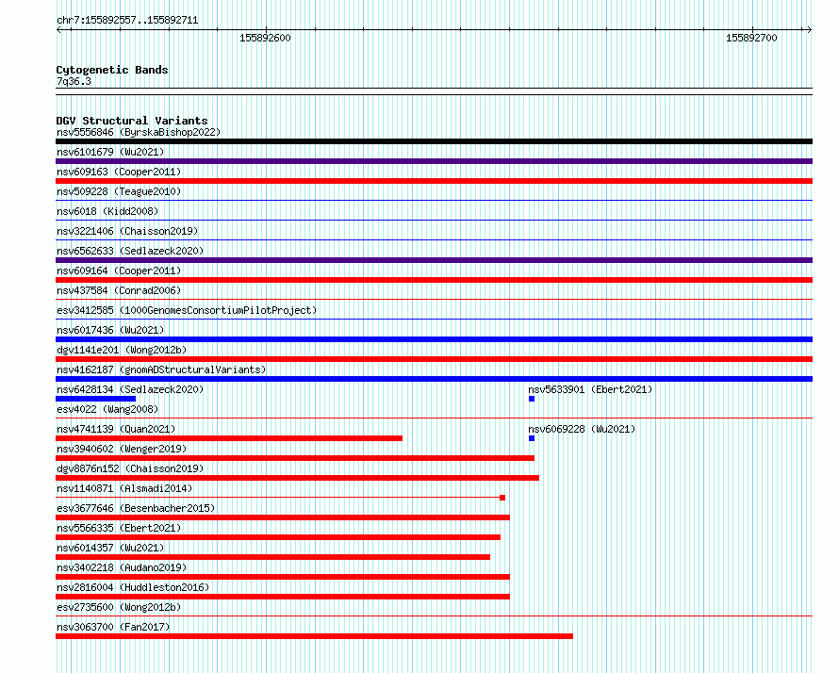This screenshot has height=673, width=839.
Task: Select the purple nsv6101679 variant bar
Action: [x=434, y=161]
